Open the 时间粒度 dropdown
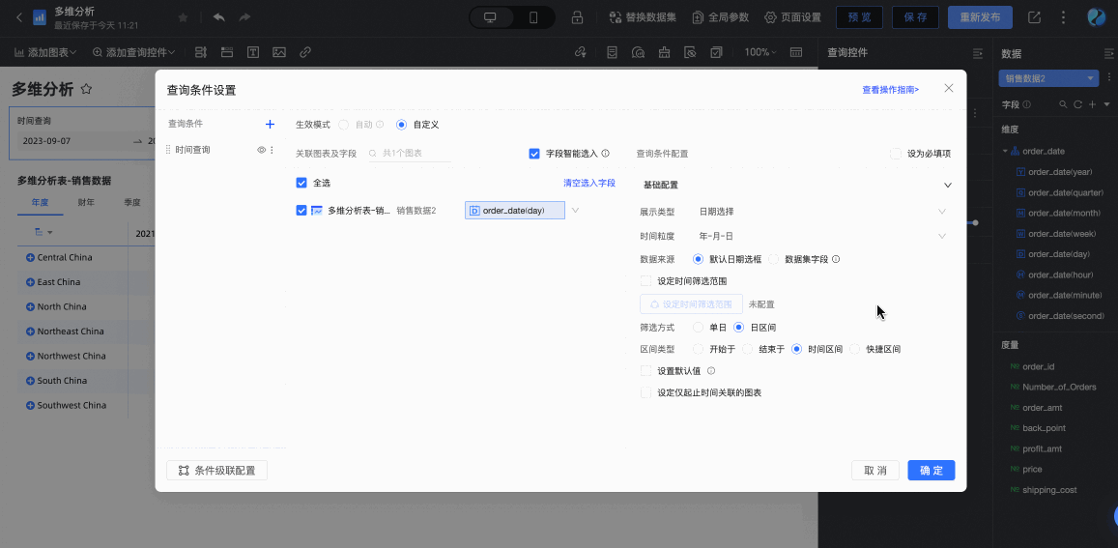 click(x=821, y=236)
